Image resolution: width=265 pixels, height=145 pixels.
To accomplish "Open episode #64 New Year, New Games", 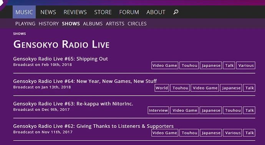I will coord(85,81).
